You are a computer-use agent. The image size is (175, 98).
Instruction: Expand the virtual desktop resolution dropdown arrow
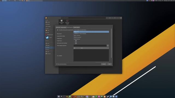108,45
